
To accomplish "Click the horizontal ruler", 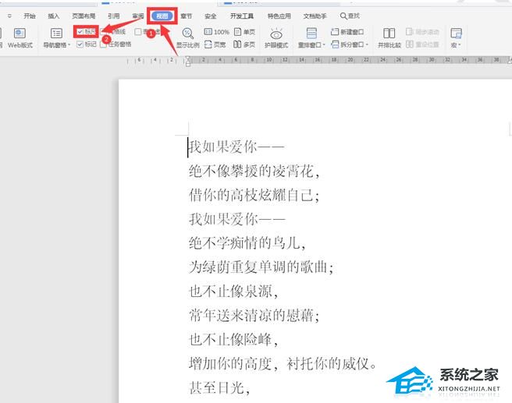I will tap(318, 60).
